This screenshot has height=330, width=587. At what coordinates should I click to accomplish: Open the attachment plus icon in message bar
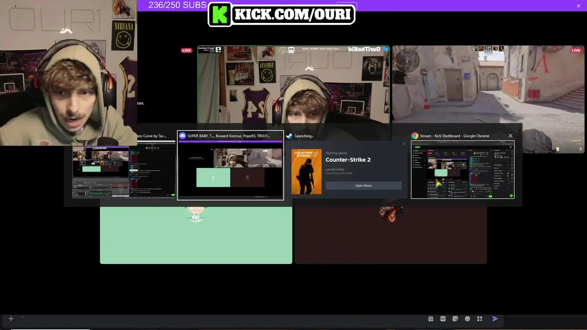pyautogui.click(x=11, y=319)
